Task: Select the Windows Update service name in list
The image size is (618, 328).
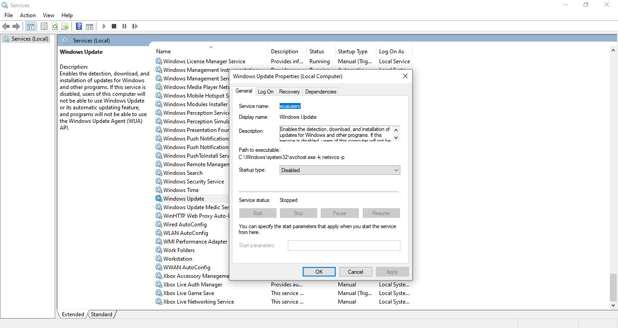Action: 184,198
